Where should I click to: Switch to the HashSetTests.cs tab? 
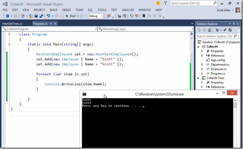pos(12,24)
